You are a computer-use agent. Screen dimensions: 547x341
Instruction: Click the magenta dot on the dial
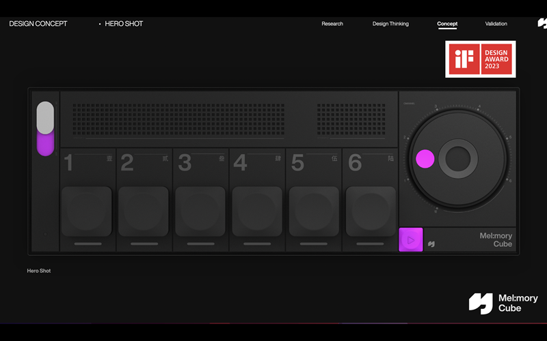pos(425,159)
